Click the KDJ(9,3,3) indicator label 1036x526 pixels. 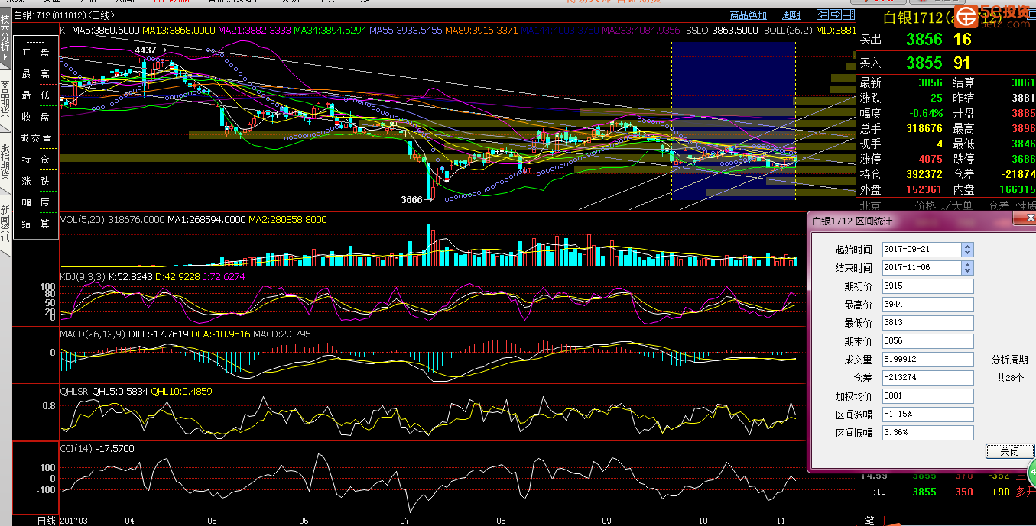pos(83,277)
